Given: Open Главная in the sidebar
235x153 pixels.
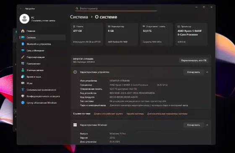Looking at the screenshot, I should 42,31.
